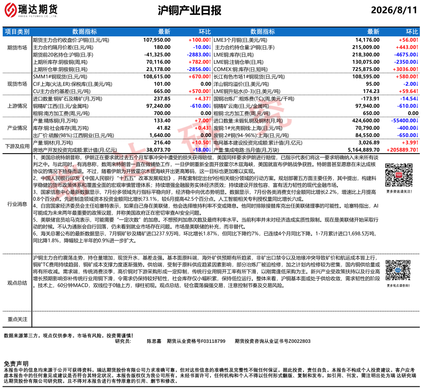
Task: Select the 洋山铜均溢价 value 95.00
Action: click(373, 84)
